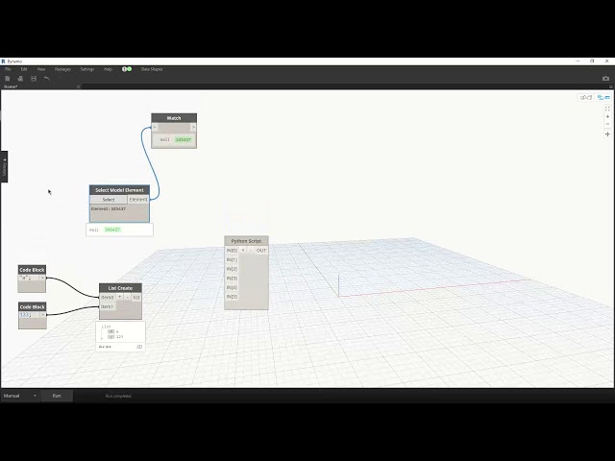Click the "a" Code Block input field
615x461 pixels.
point(29,278)
